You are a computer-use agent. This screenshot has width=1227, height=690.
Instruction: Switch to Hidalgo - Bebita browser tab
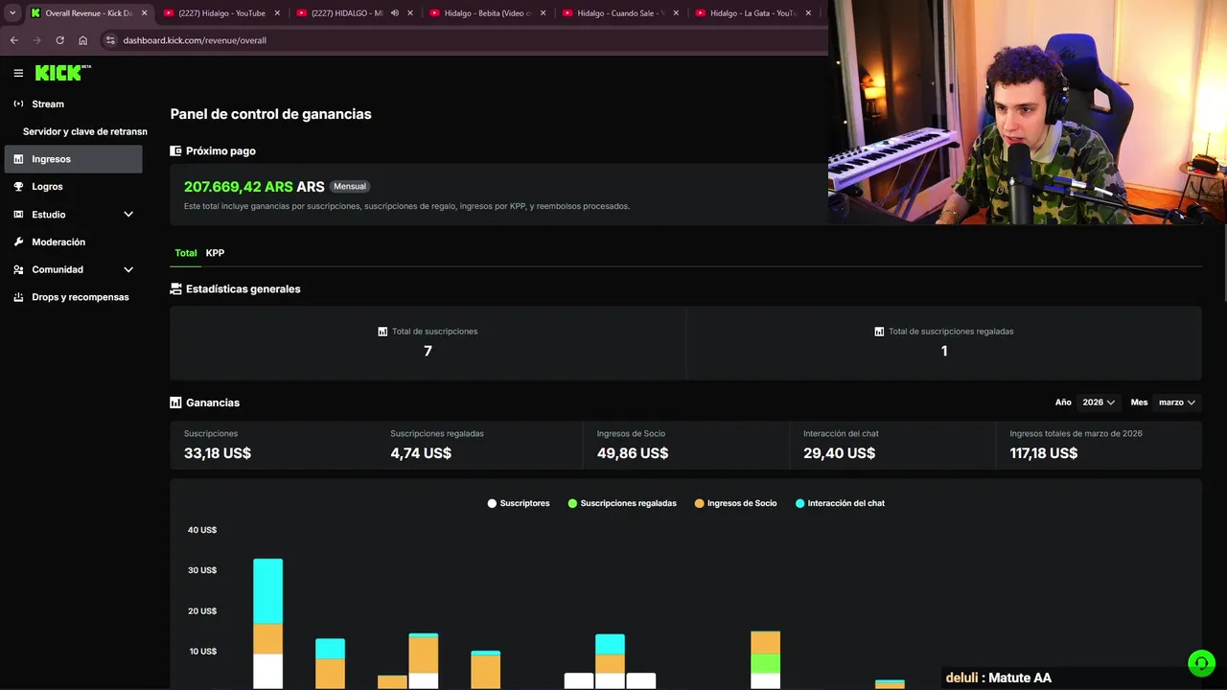pos(487,13)
